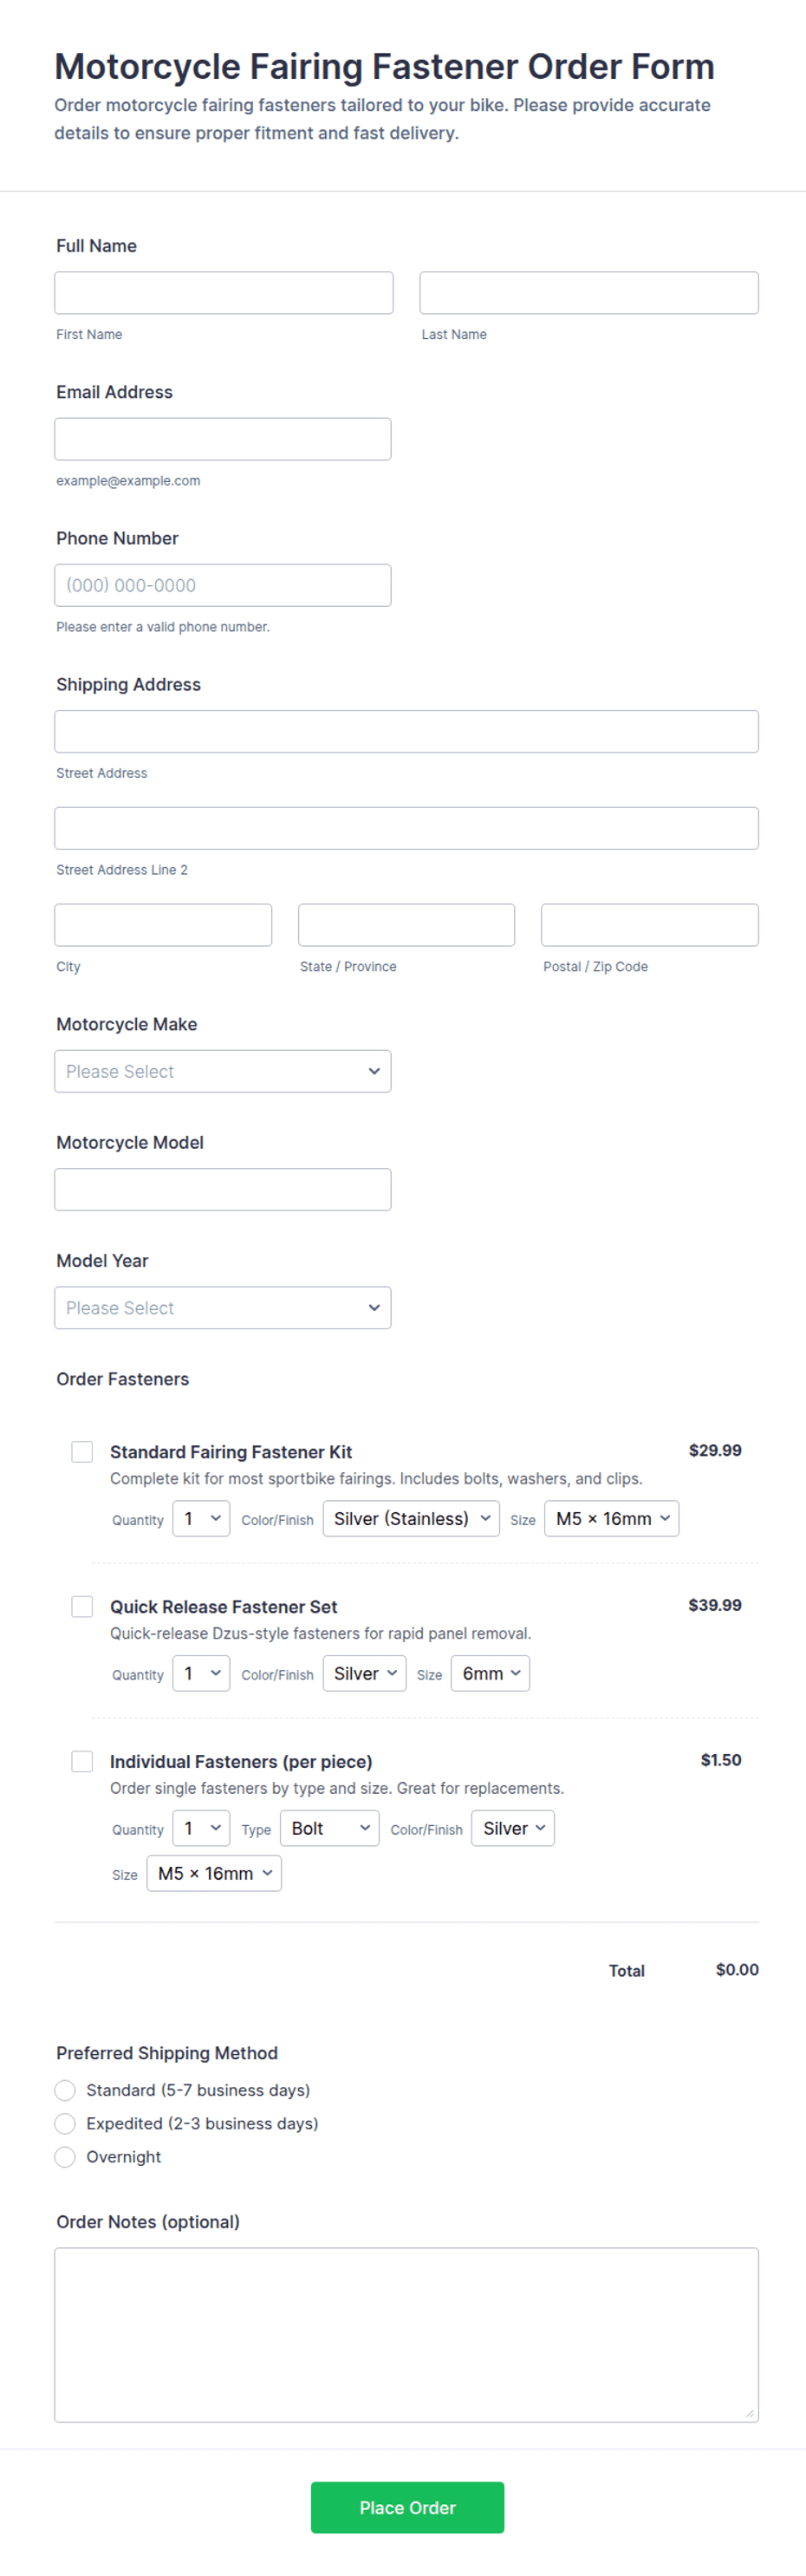This screenshot has width=806, height=2576.
Task: Open the Motorcycle Make dropdown
Action: point(222,1071)
